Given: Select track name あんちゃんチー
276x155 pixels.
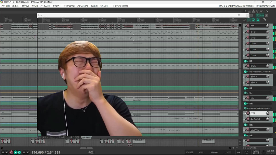Looking at the screenshot, I should 257,119.
